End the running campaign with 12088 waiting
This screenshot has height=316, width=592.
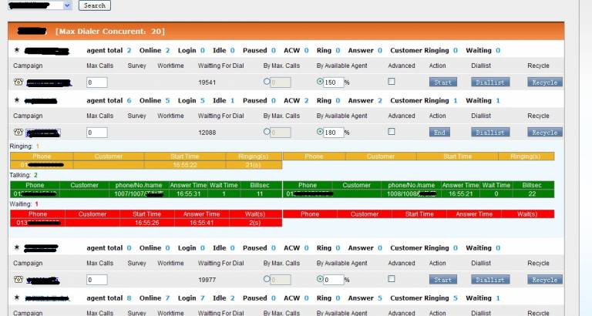click(439, 133)
